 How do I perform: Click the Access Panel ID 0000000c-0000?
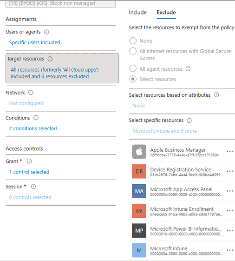(186, 194)
